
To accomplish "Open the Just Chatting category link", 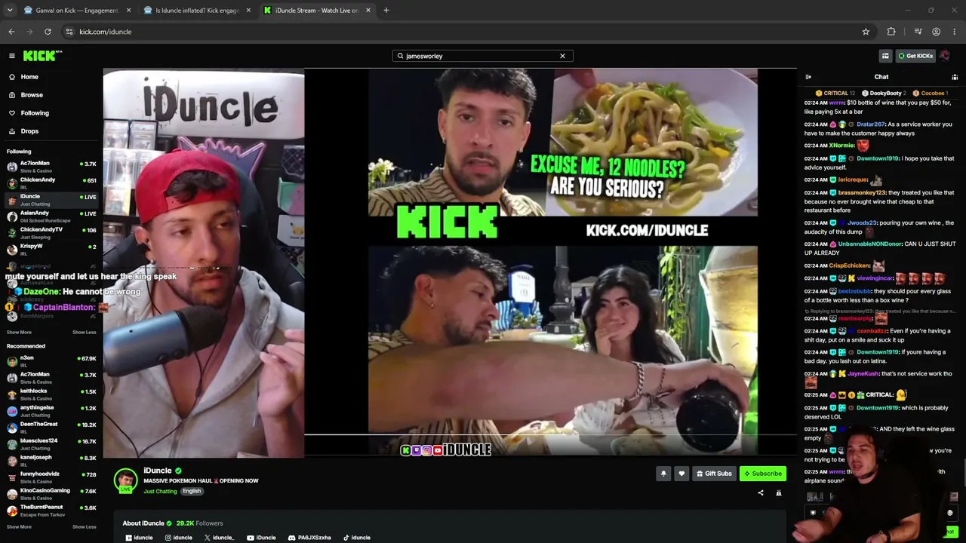I will 160,492.
